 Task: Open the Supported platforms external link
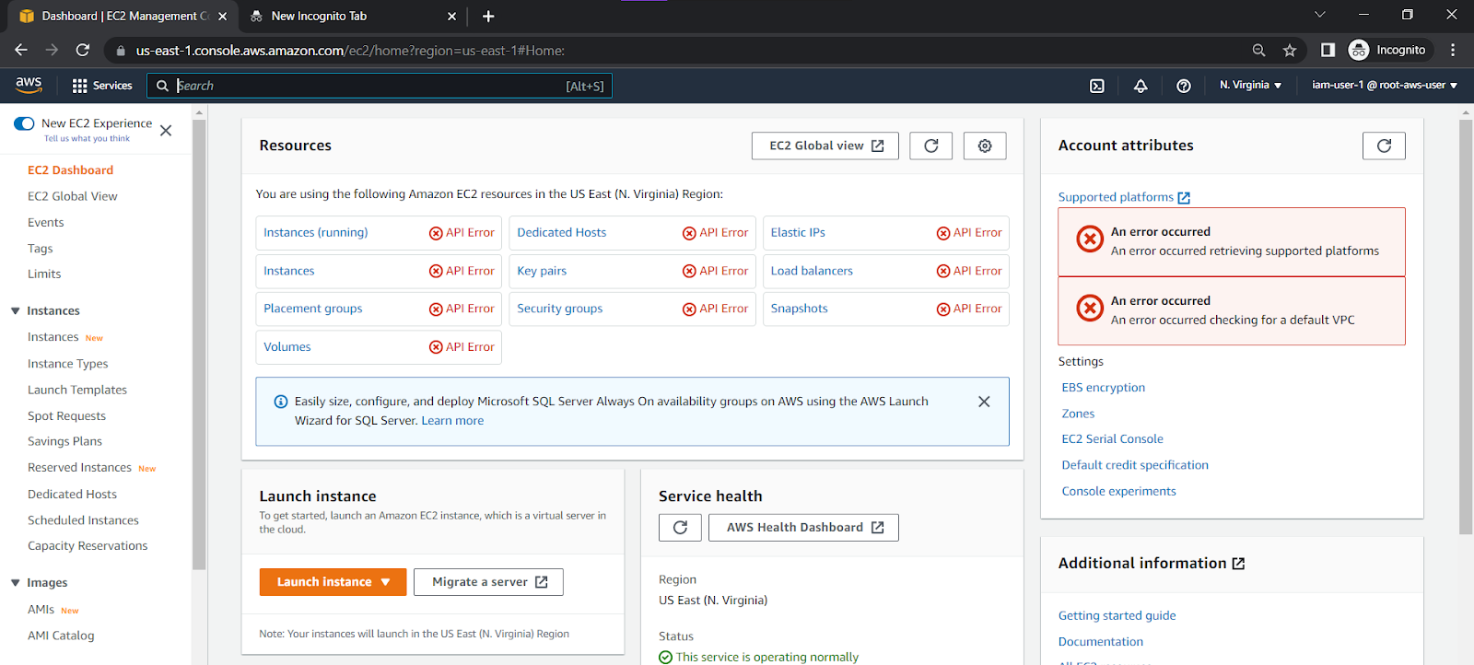click(x=1124, y=197)
